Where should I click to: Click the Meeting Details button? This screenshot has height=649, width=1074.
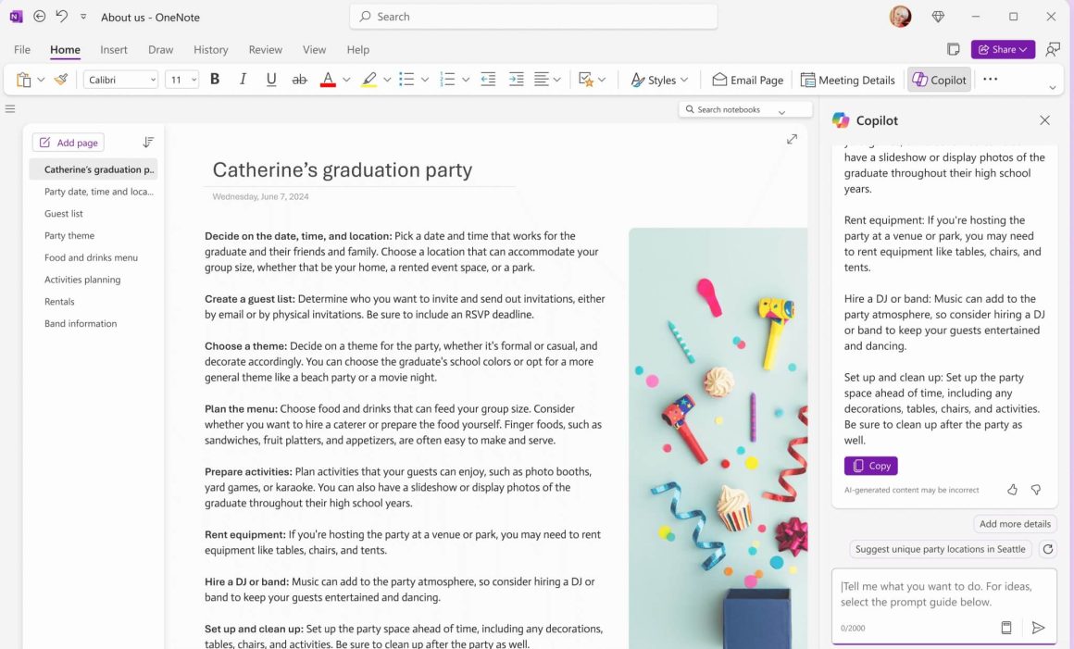[x=848, y=81]
